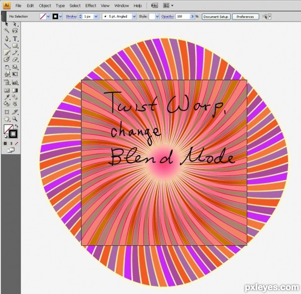Select the Hand tool
The width and height of the screenshot is (301, 294).
tap(7, 119)
